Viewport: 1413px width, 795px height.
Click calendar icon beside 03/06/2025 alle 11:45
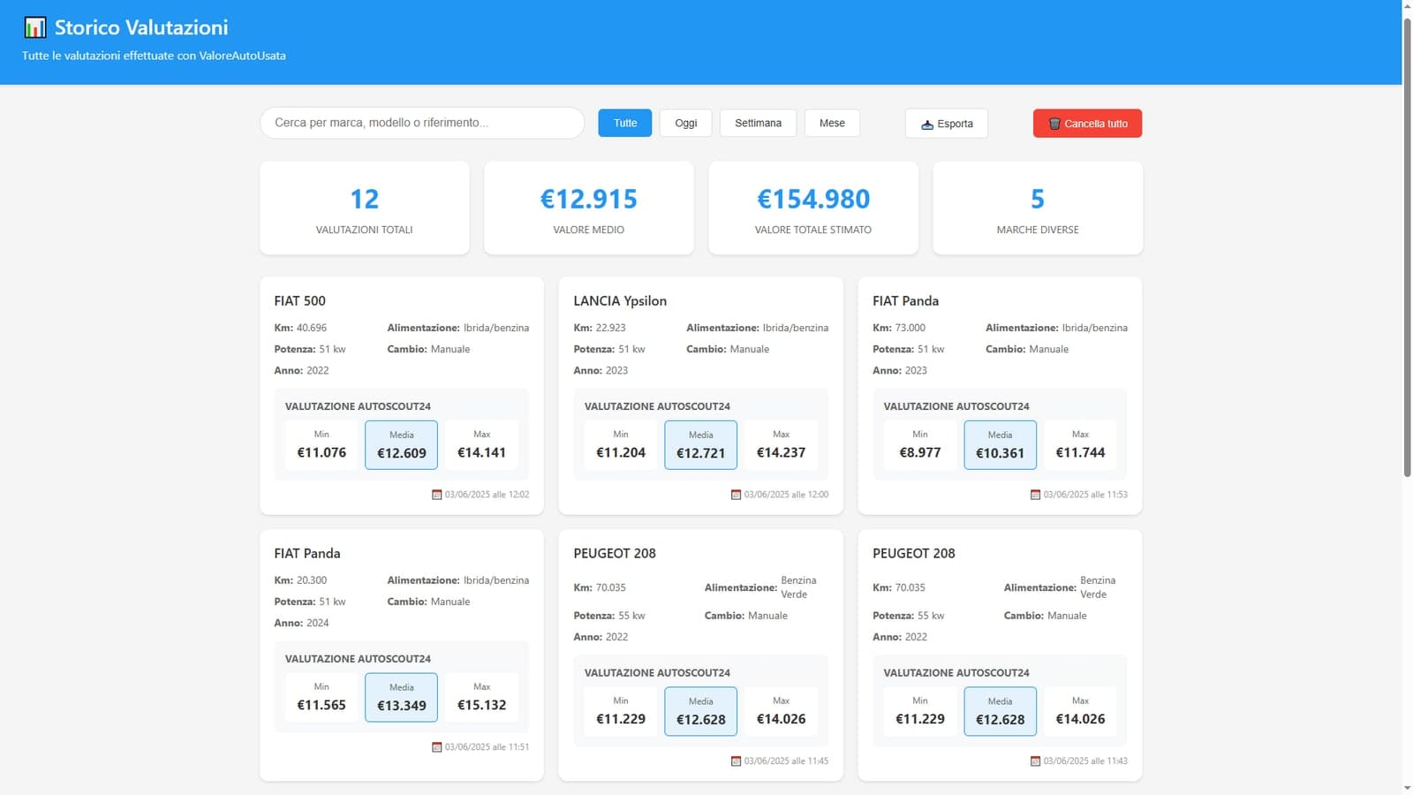point(736,761)
